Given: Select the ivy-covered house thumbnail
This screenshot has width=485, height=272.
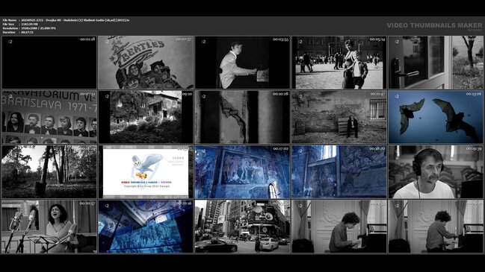Looking at the screenshot, I should (146, 117).
